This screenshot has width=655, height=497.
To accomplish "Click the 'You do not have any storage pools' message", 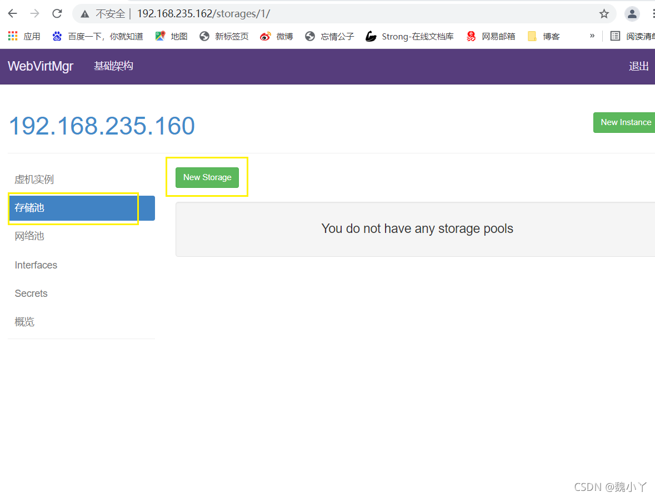I will (417, 228).
